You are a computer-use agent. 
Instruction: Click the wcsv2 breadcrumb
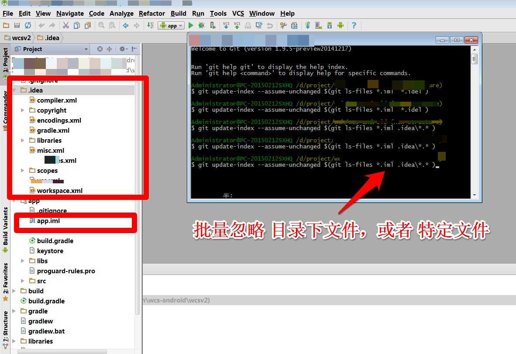tap(18, 38)
